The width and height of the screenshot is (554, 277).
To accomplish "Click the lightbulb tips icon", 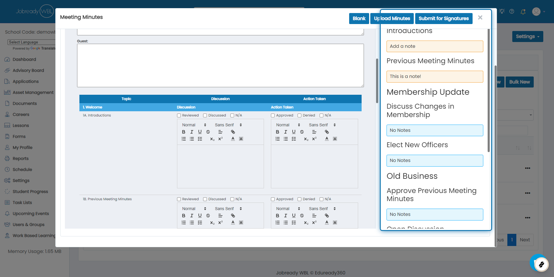I will click(502, 11).
